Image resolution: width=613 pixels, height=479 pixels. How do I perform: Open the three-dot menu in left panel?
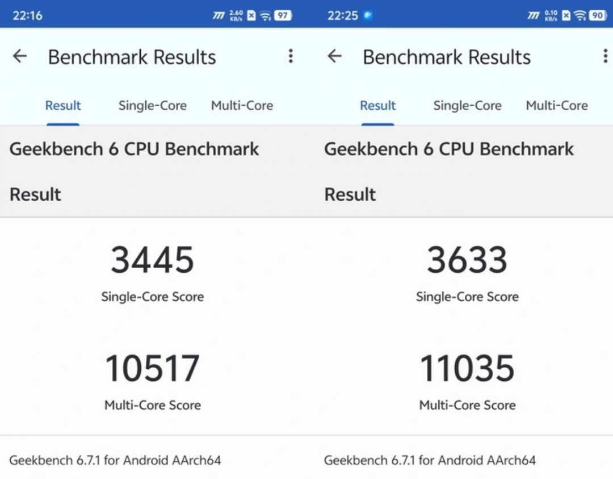point(291,56)
